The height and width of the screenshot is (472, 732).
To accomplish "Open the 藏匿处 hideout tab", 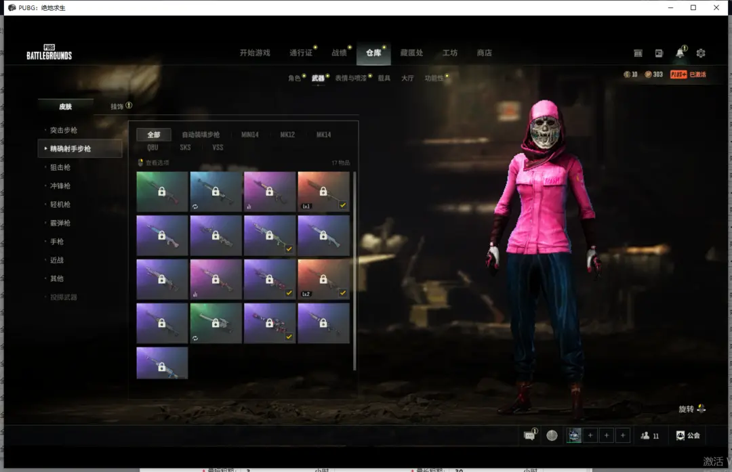I will [412, 53].
